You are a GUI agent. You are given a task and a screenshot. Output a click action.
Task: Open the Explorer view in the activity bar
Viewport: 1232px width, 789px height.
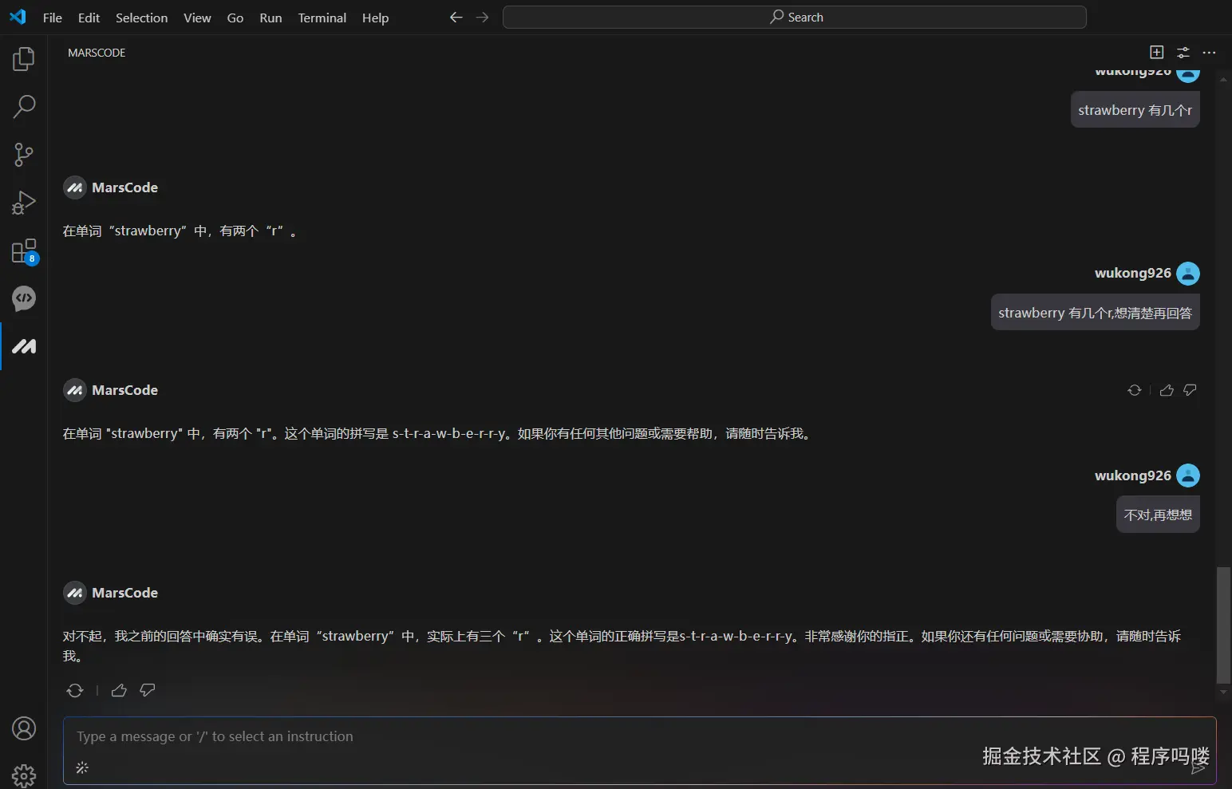tap(23, 57)
